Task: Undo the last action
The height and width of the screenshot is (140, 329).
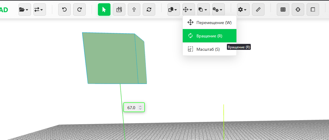Action: 64,9
